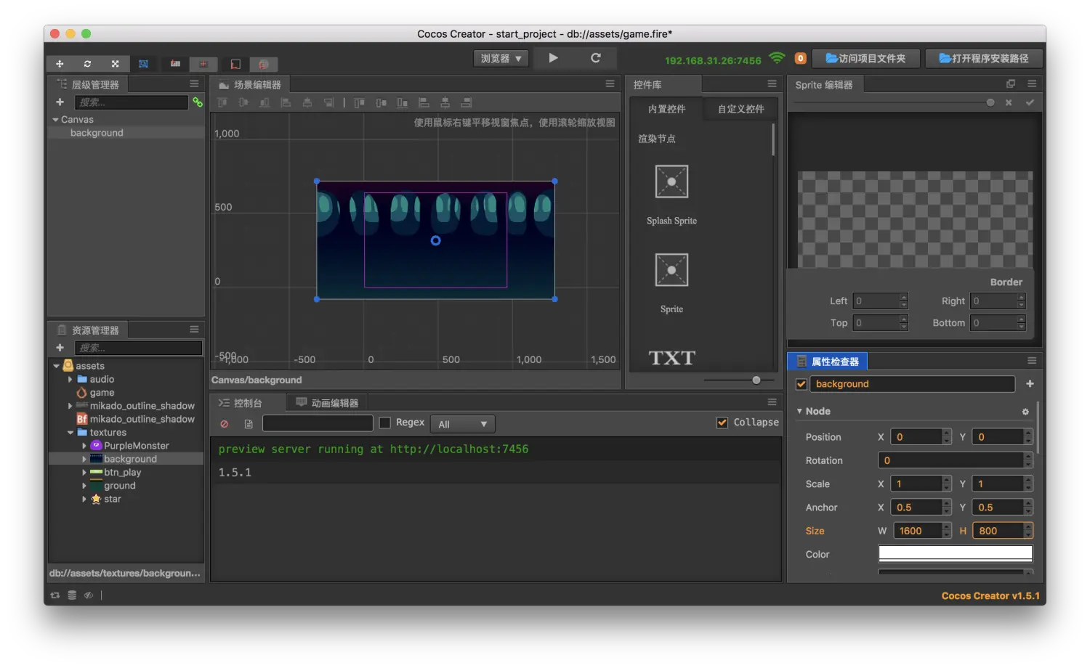Viewport: 1090px width, 668px height.
Task: Click the play preview button
Action: [x=553, y=58]
